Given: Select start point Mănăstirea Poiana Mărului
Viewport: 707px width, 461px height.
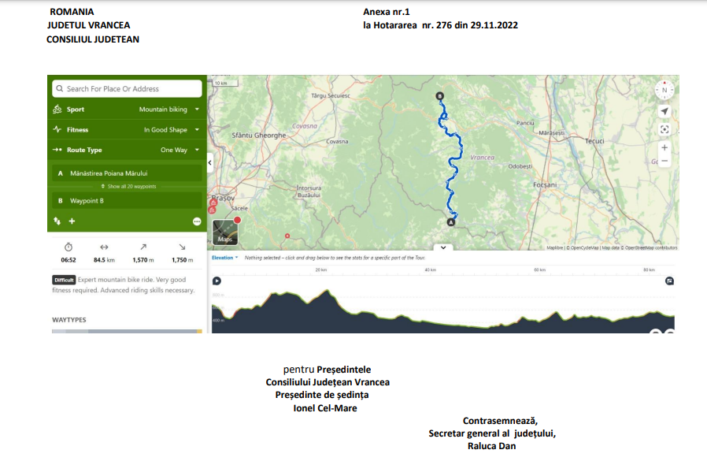Looking at the screenshot, I should click(x=126, y=173).
